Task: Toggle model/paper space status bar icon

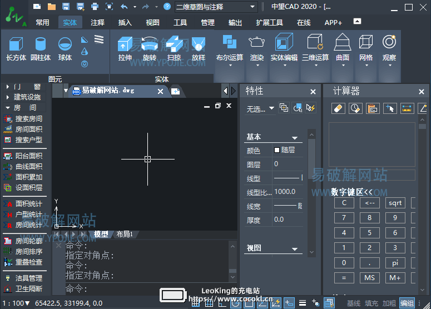Action: click(x=329, y=303)
